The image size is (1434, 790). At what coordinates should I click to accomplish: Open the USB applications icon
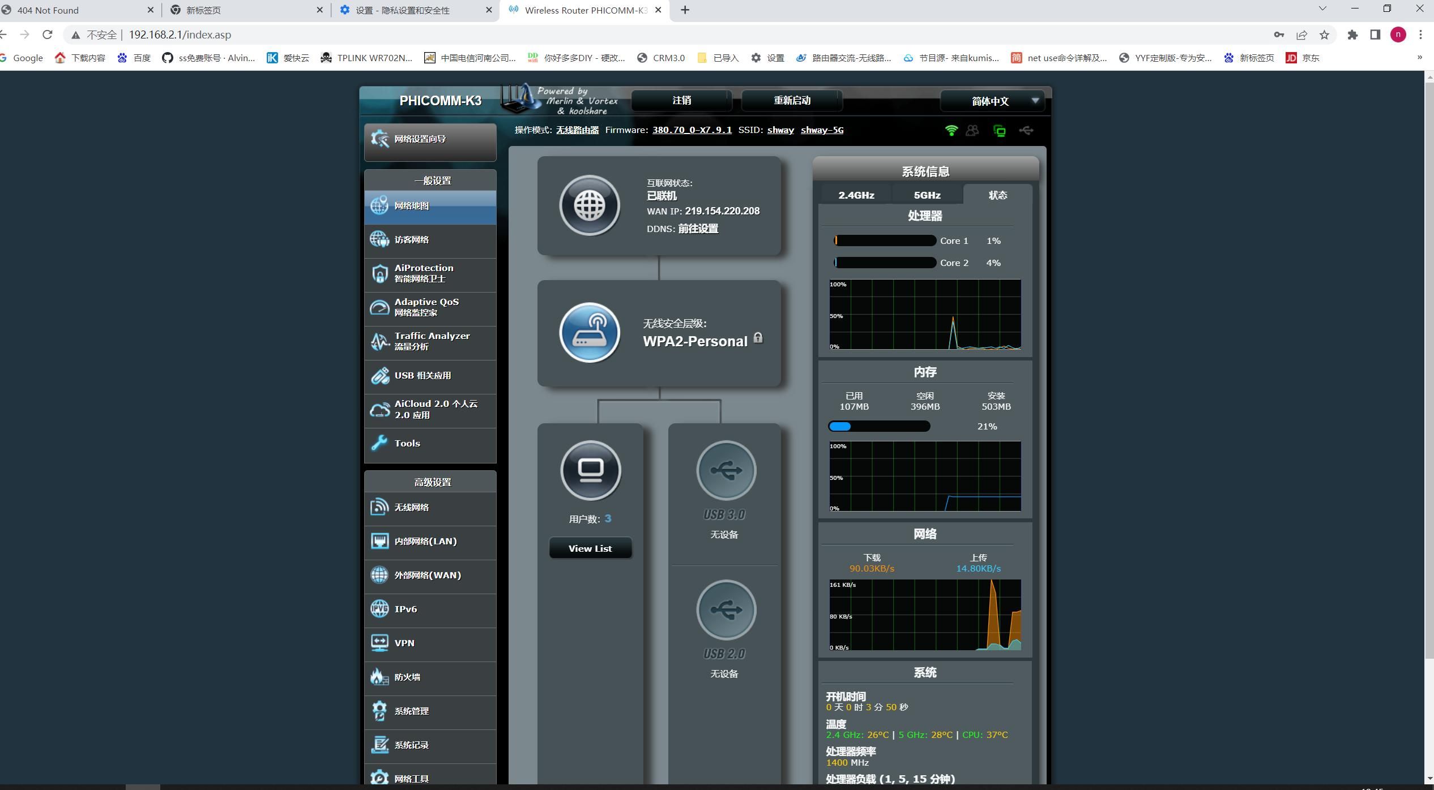tap(379, 375)
